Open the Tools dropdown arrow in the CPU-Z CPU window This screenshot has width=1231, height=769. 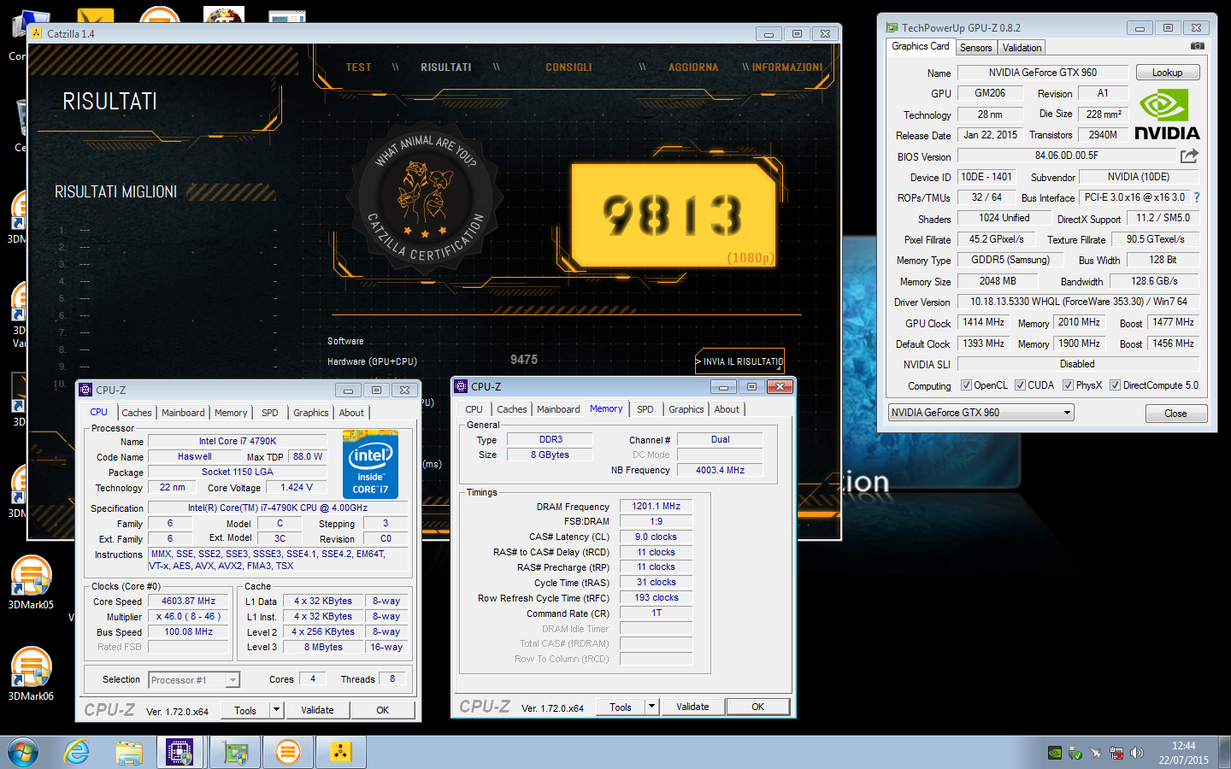[276, 710]
